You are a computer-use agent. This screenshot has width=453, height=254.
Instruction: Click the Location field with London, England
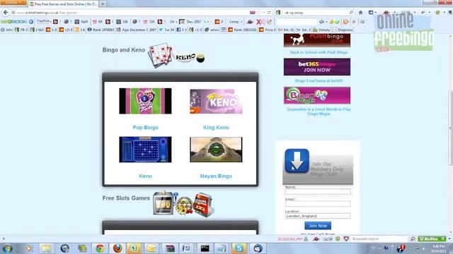click(x=318, y=216)
